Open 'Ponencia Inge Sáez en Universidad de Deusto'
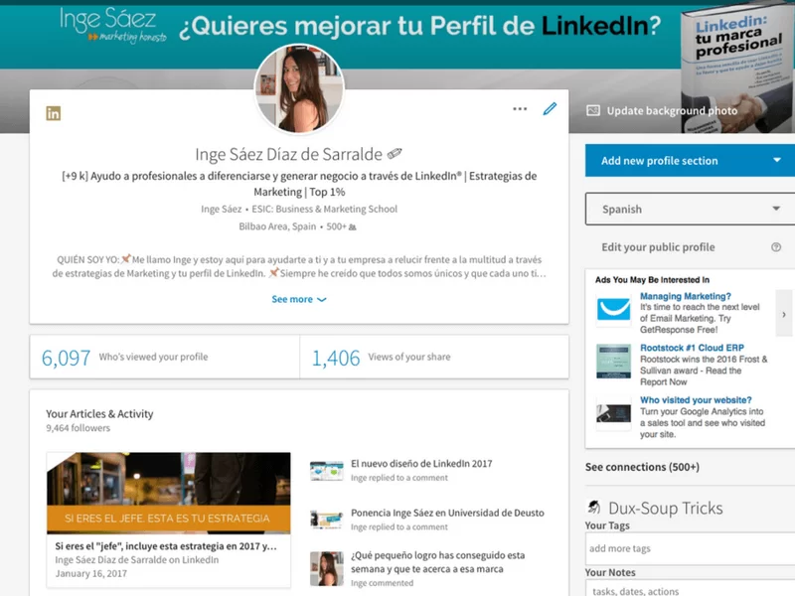 pyautogui.click(x=447, y=513)
